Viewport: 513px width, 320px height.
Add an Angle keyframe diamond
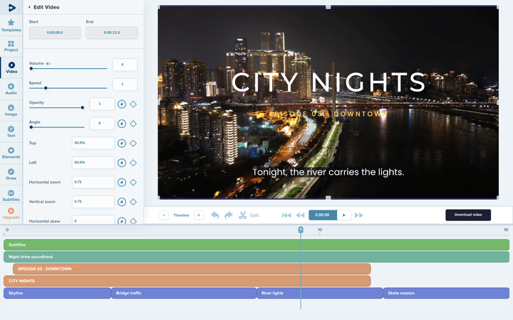point(133,124)
